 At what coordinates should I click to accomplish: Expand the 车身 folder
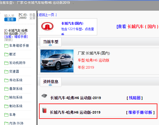click(x=12, y=115)
